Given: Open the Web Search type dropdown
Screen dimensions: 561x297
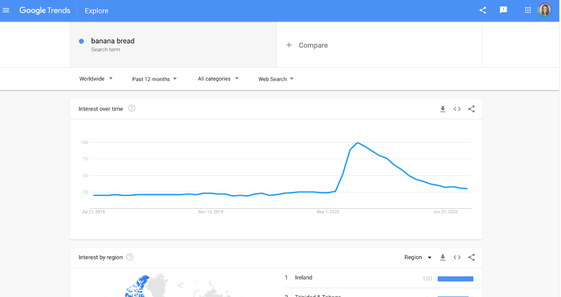Looking at the screenshot, I should click(x=276, y=79).
